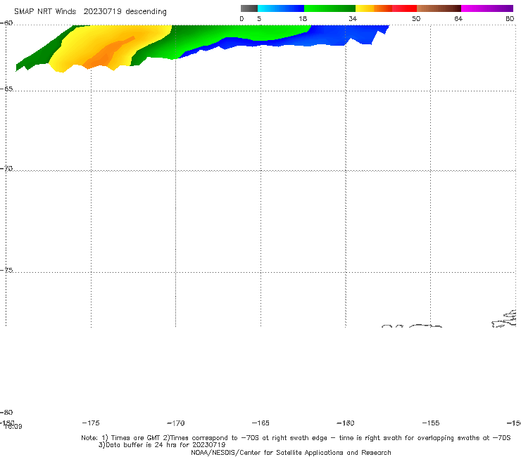
Task: Pick the brown segment of the colorbar
Action: [x=439, y=8]
